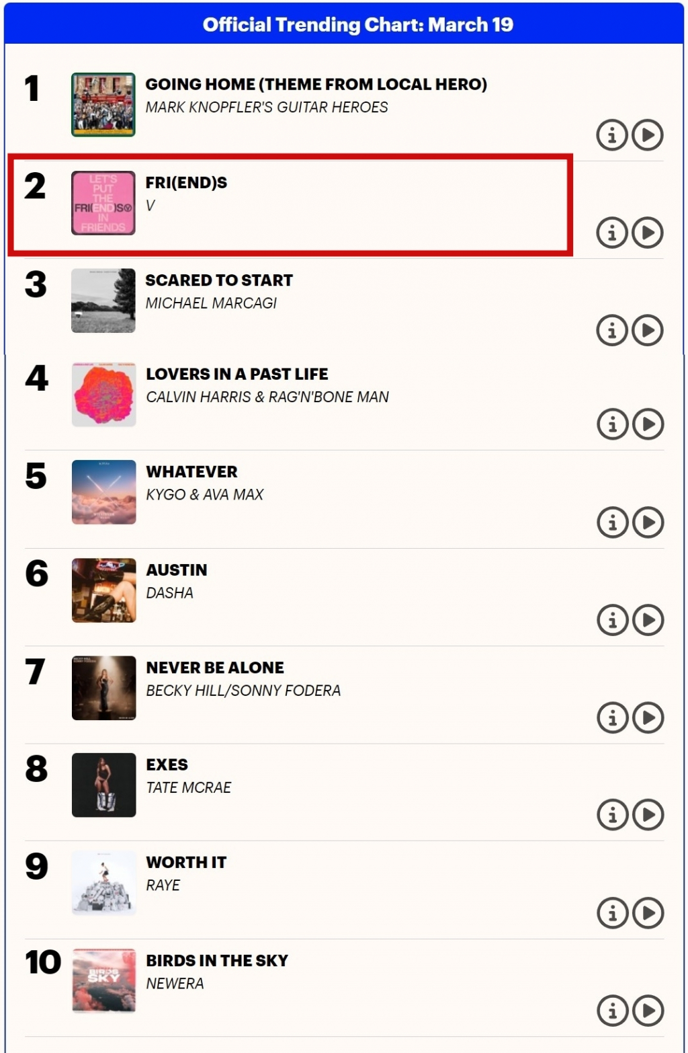Viewport: 688px width, 1053px height.
Task: Select Becky Hill/Sonny Fodera artist name
Action: [243, 691]
